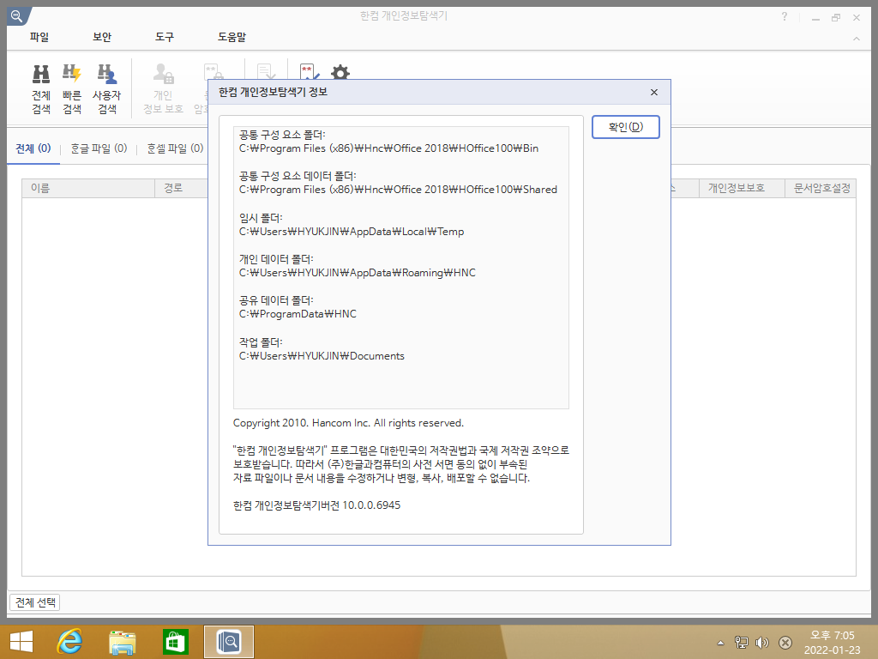Click the 개인정보보호 column header
The height and width of the screenshot is (659, 878).
click(742, 188)
